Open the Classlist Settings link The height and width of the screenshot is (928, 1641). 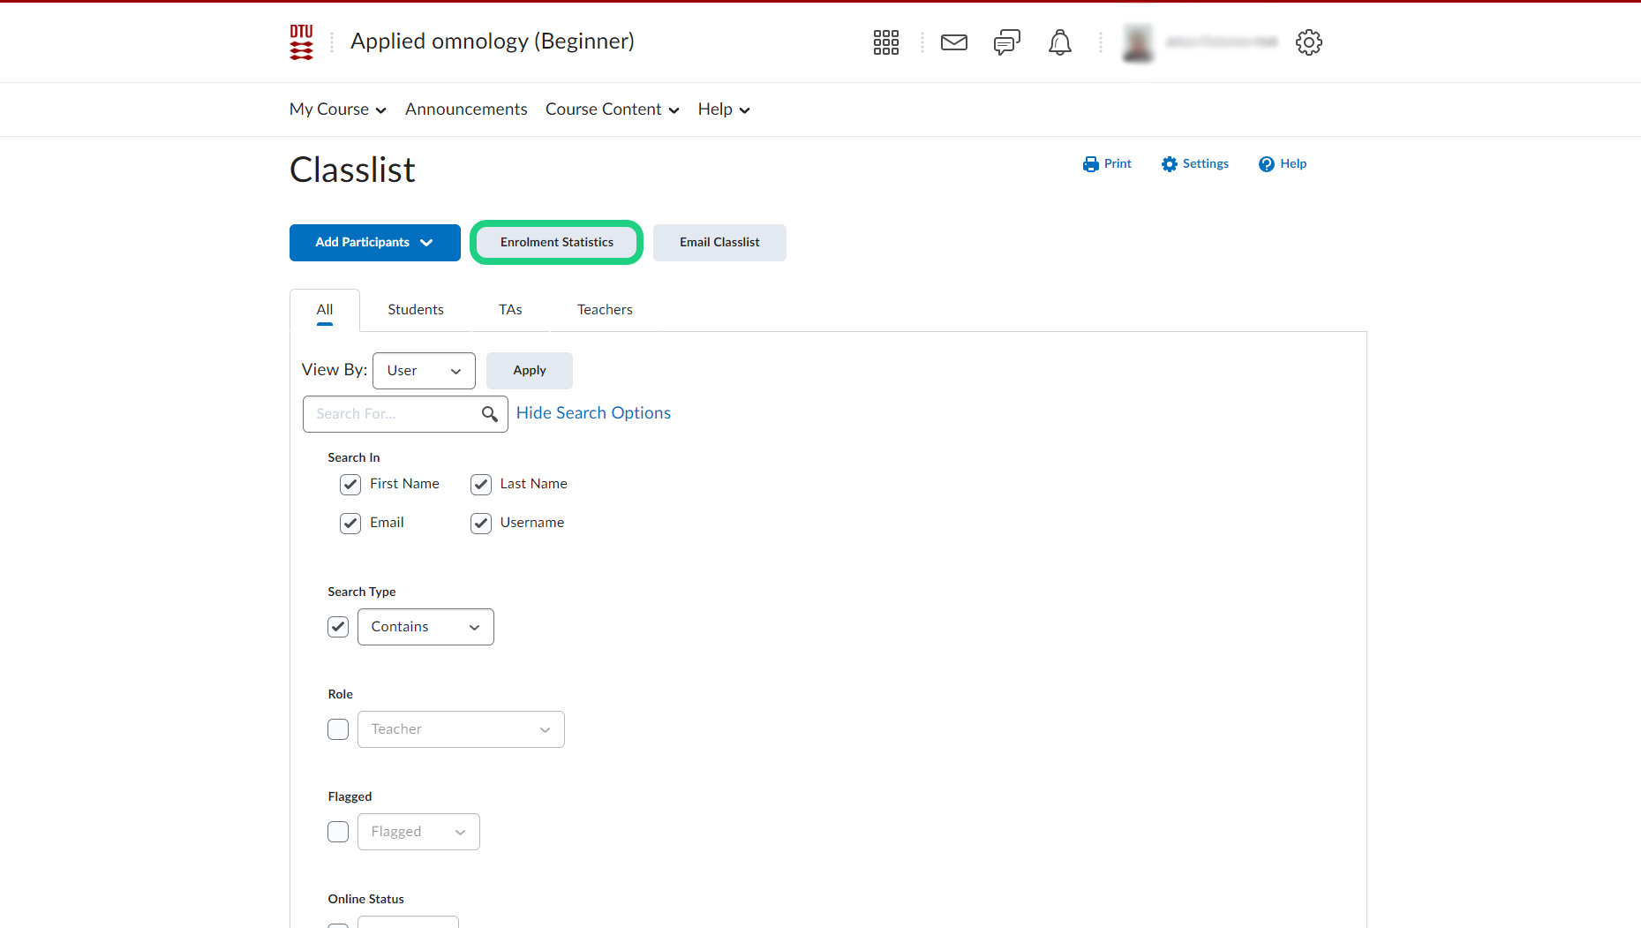pos(1195,164)
